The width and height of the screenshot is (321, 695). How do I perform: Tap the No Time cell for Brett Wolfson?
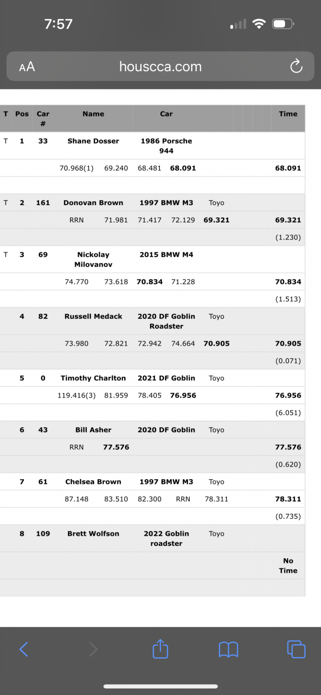(288, 566)
